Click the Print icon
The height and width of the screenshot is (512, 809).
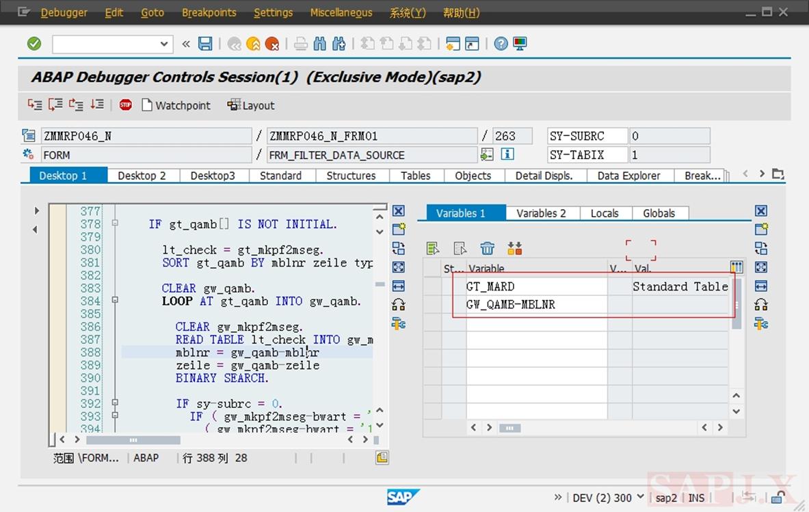[x=301, y=44]
